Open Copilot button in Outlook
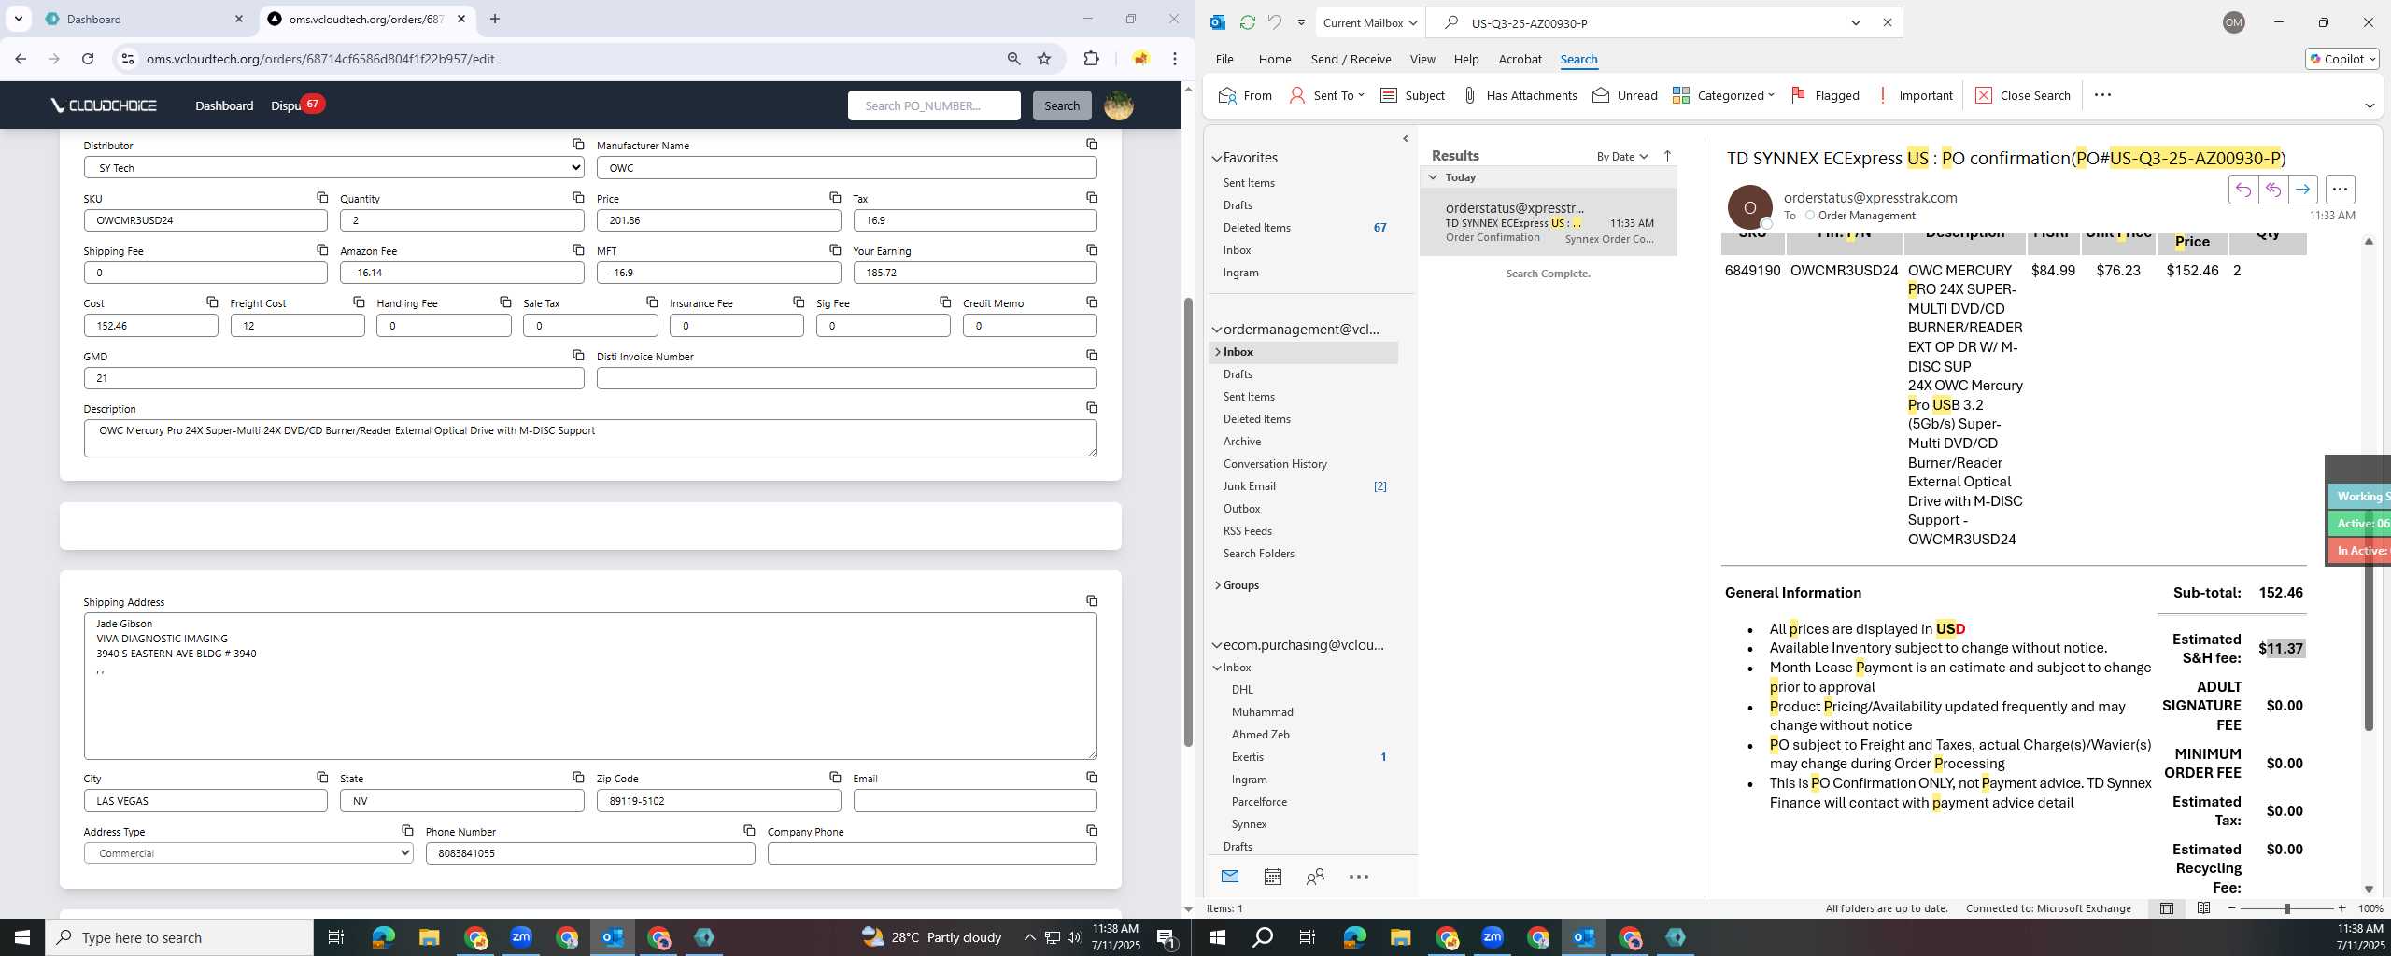This screenshot has height=956, width=2391. pos(2342,59)
